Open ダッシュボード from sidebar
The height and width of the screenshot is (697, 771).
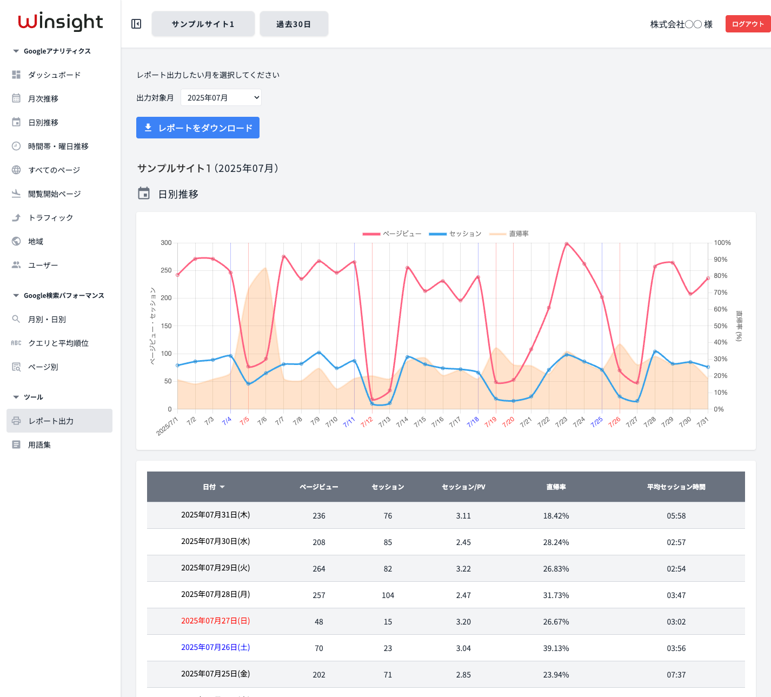coord(59,75)
